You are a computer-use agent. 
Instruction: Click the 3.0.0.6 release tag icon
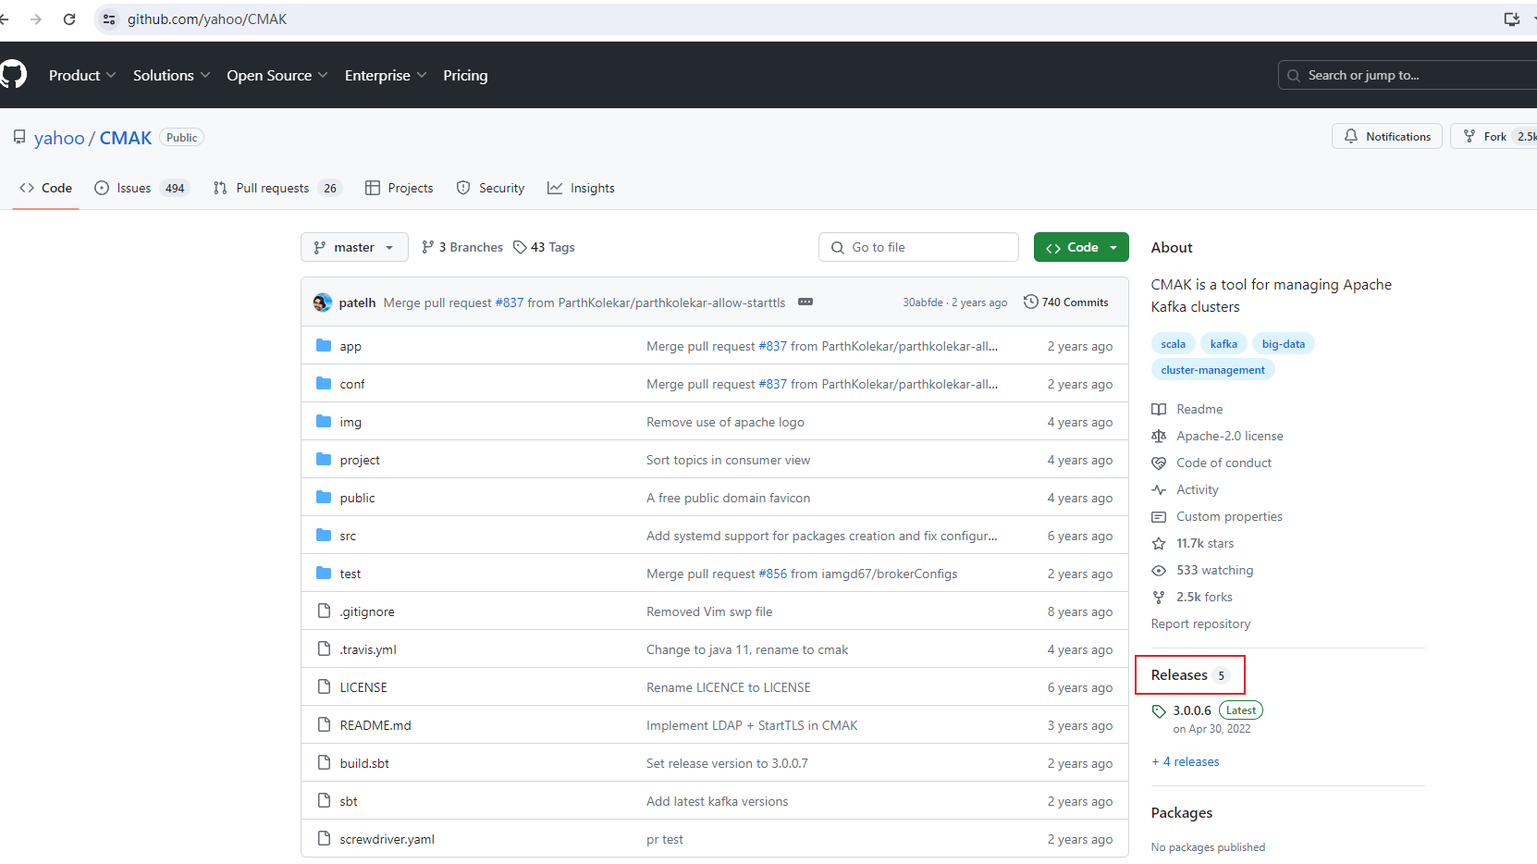coord(1159,711)
